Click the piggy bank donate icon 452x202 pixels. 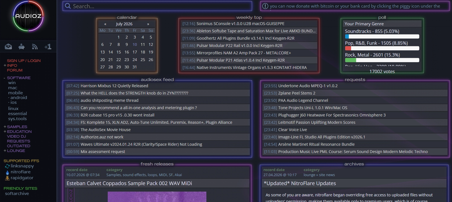(21, 47)
